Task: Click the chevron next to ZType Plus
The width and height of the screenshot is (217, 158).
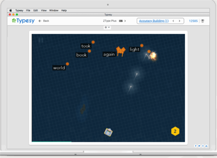Action: pyautogui.click(x=125, y=21)
